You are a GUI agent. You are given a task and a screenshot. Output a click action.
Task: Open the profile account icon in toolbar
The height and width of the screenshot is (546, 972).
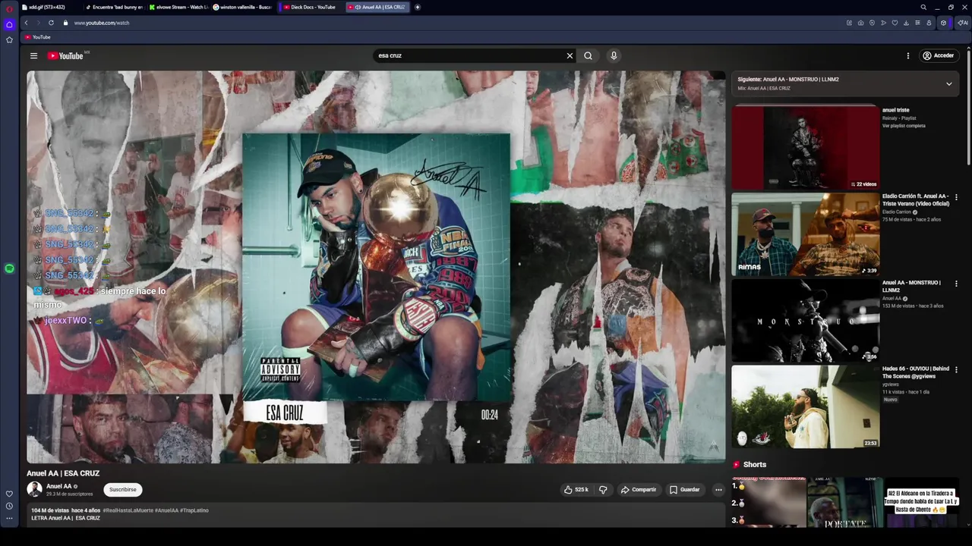929,23
